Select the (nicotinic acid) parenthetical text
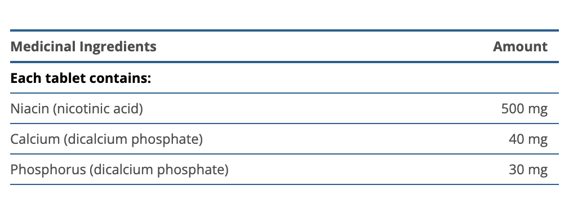Screen dimensions: 582x216 pos(97,109)
